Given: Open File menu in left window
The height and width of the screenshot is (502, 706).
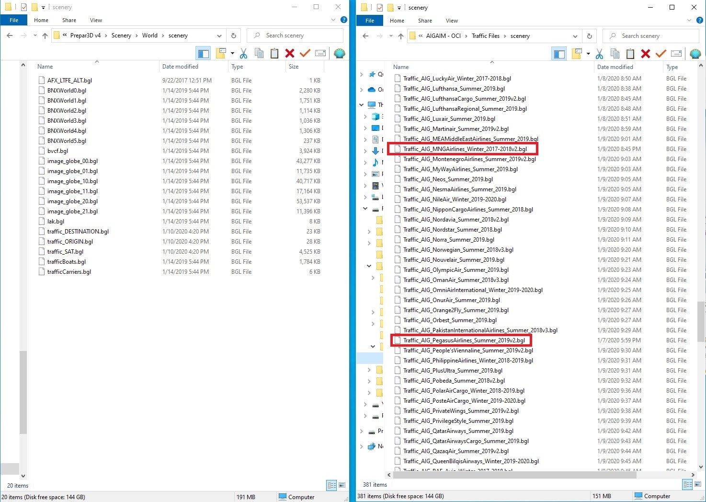Looking at the screenshot, I should tap(14, 20).
